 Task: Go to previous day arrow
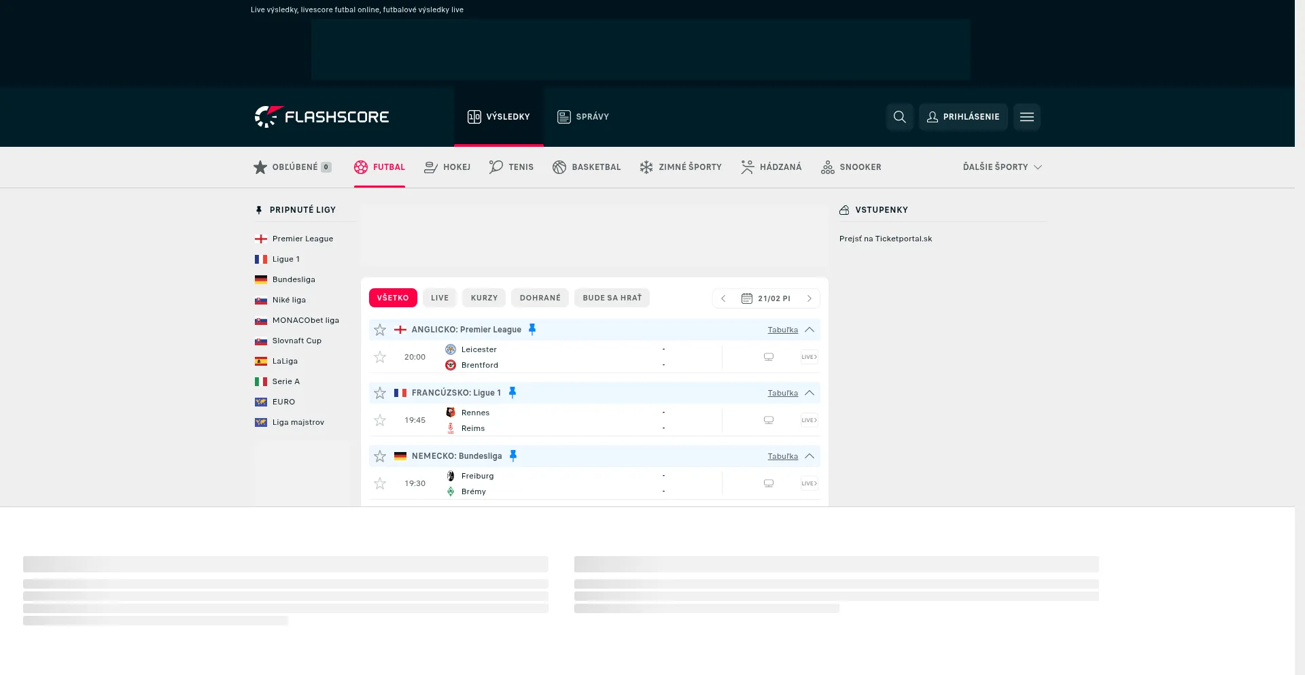tap(723, 298)
